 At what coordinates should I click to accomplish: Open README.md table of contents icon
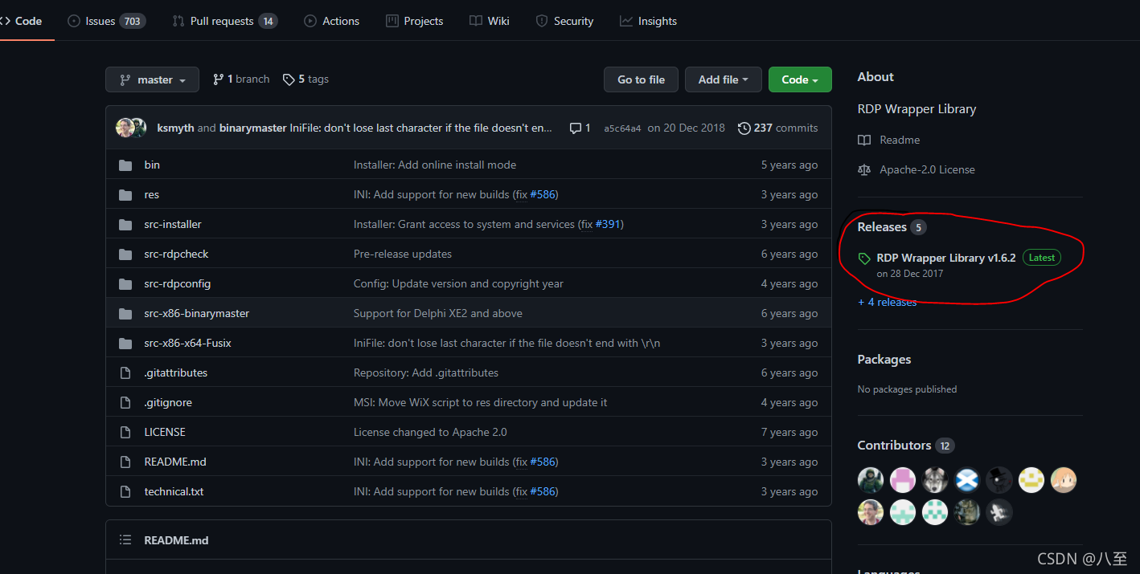(x=125, y=540)
